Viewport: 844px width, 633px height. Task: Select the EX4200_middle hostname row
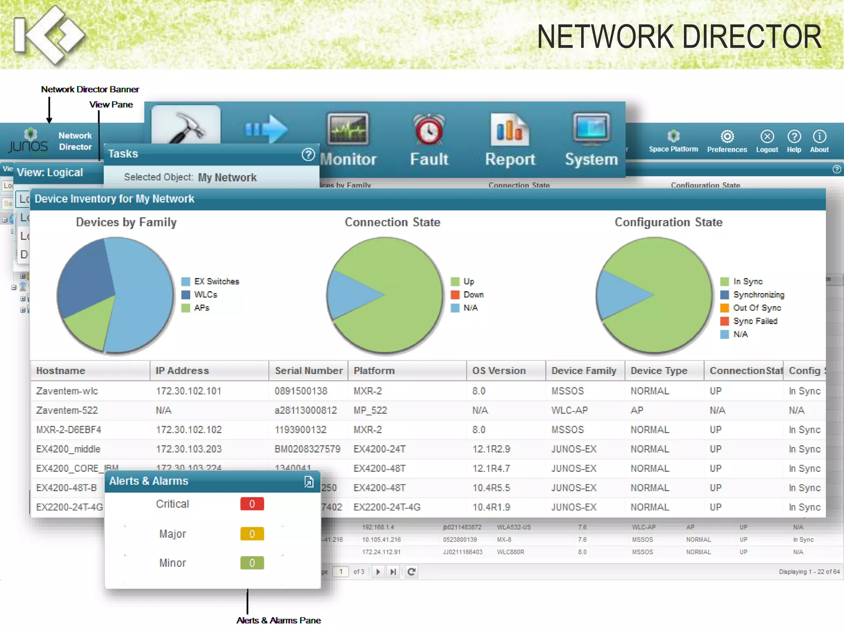coord(68,449)
